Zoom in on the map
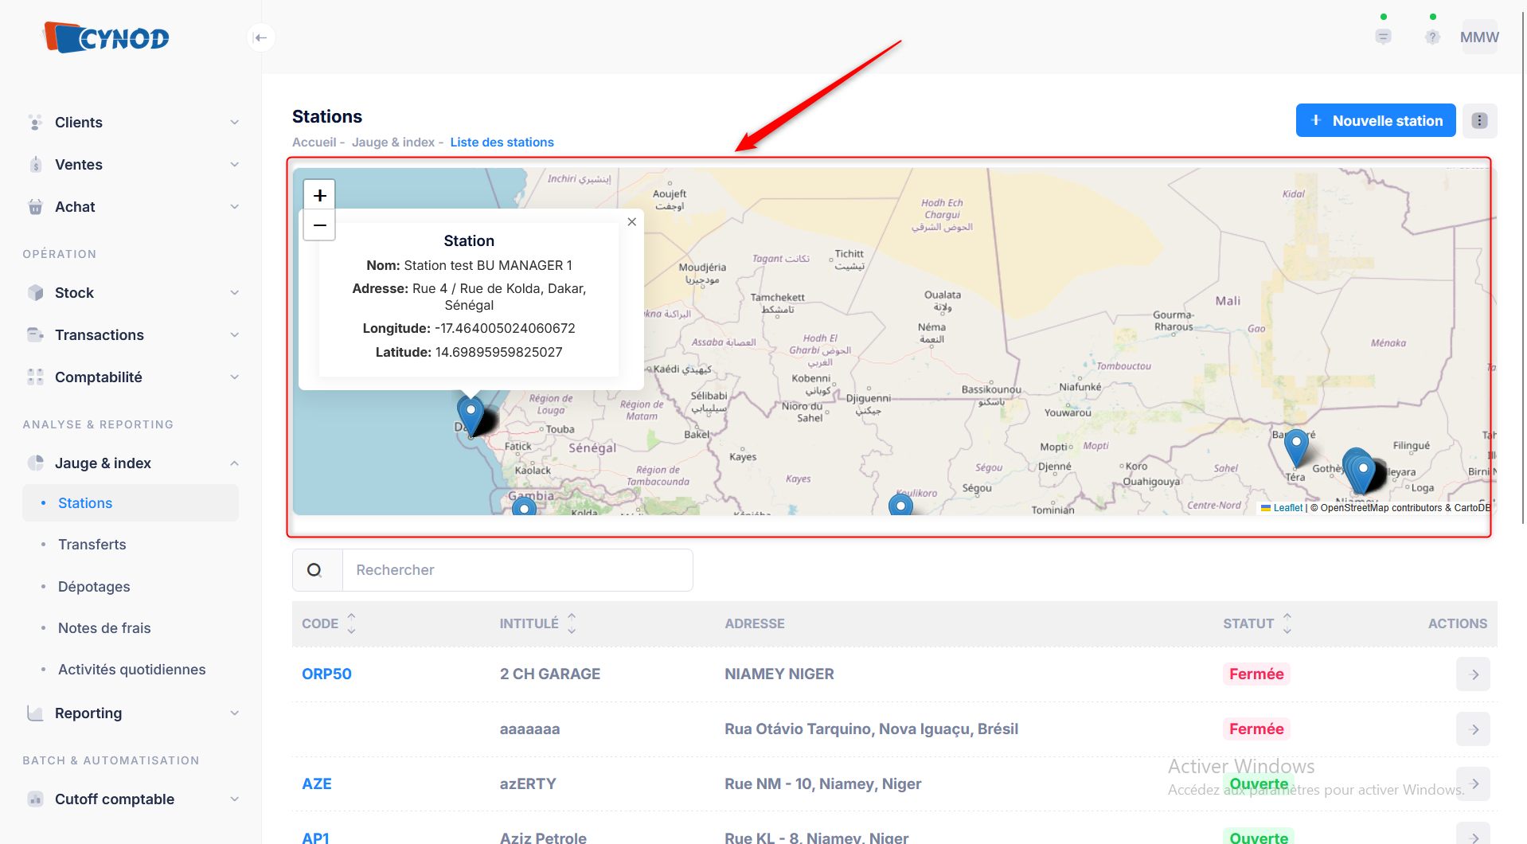1527x844 pixels. click(319, 195)
